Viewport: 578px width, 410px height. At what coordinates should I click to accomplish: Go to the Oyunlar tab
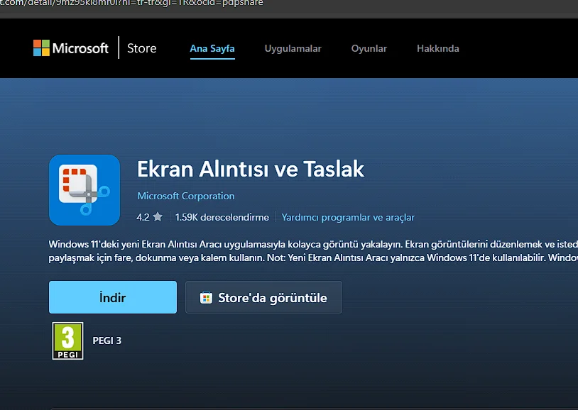pyautogui.click(x=369, y=49)
